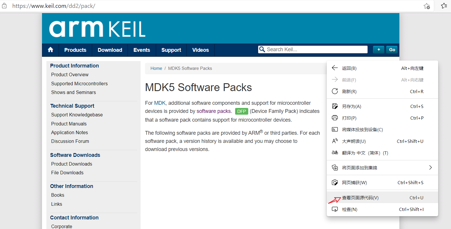Click the MDK5 Software Packs page title

click(198, 87)
